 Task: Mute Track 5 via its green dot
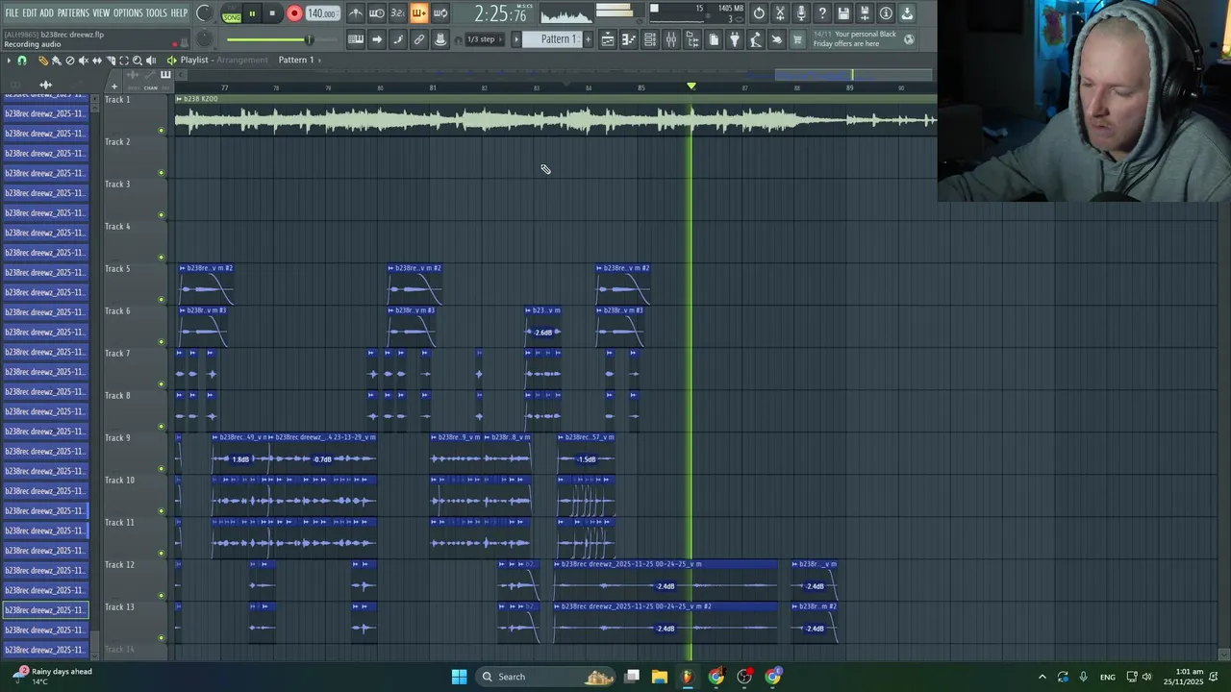[x=161, y=300]
